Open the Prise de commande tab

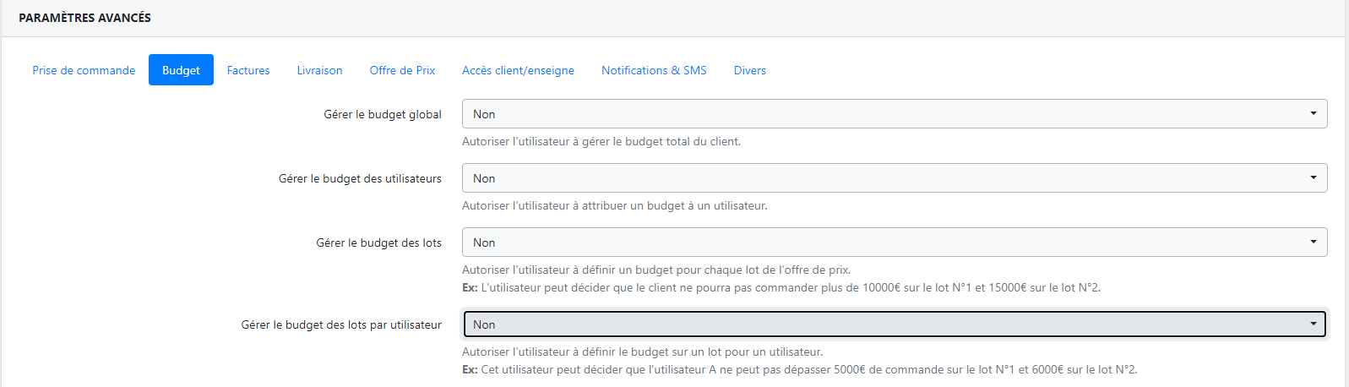click(84, 70)
